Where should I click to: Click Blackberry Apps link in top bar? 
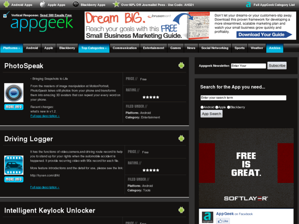point(93,5)
